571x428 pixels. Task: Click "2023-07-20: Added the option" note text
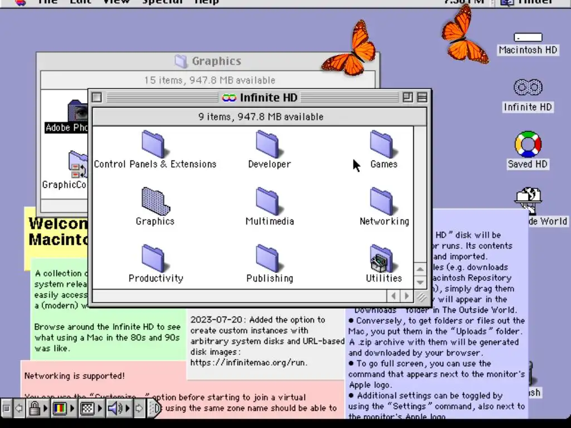[258, 320]
